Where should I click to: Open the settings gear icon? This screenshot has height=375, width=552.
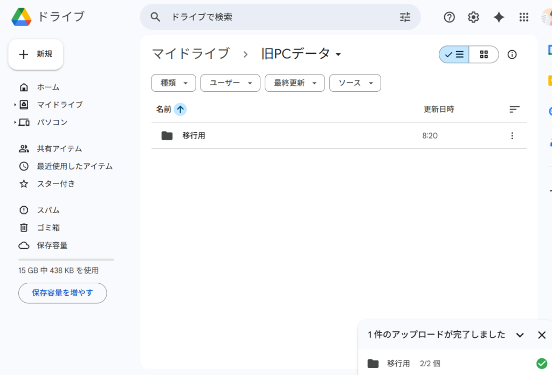pyautogui.click(x=473, y=17)
